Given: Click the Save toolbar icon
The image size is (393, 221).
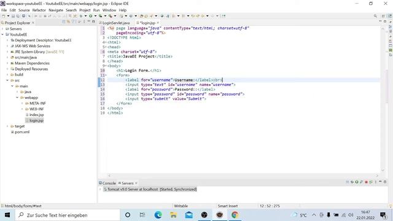Looking at the screenshot, I should tap(13, 16).
